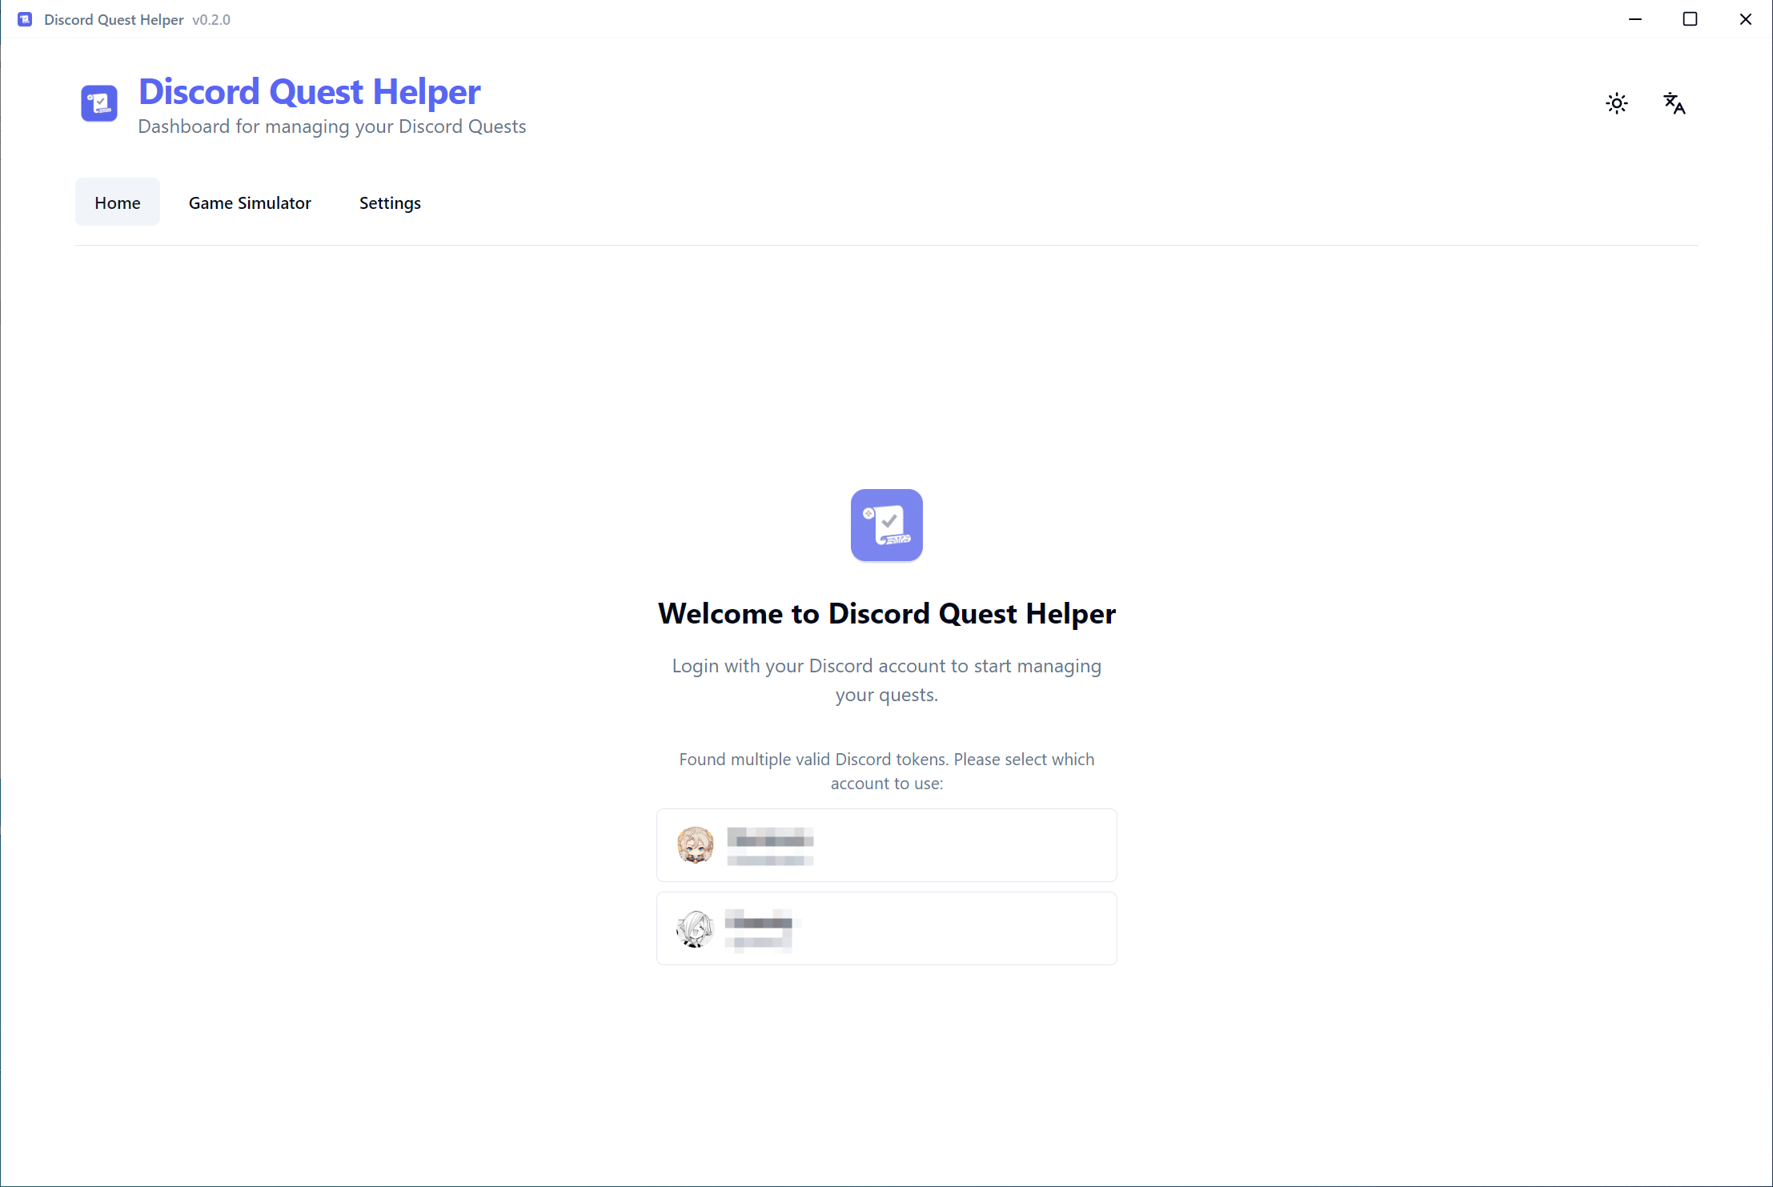This screenshot has height=1187, width=1773.
Task: Click the second account's sketch-style avatar
Action: click(x=695, y=928)
